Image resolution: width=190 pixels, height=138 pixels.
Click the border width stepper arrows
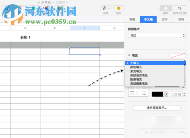pyautogui.click(x=184, y=94)
